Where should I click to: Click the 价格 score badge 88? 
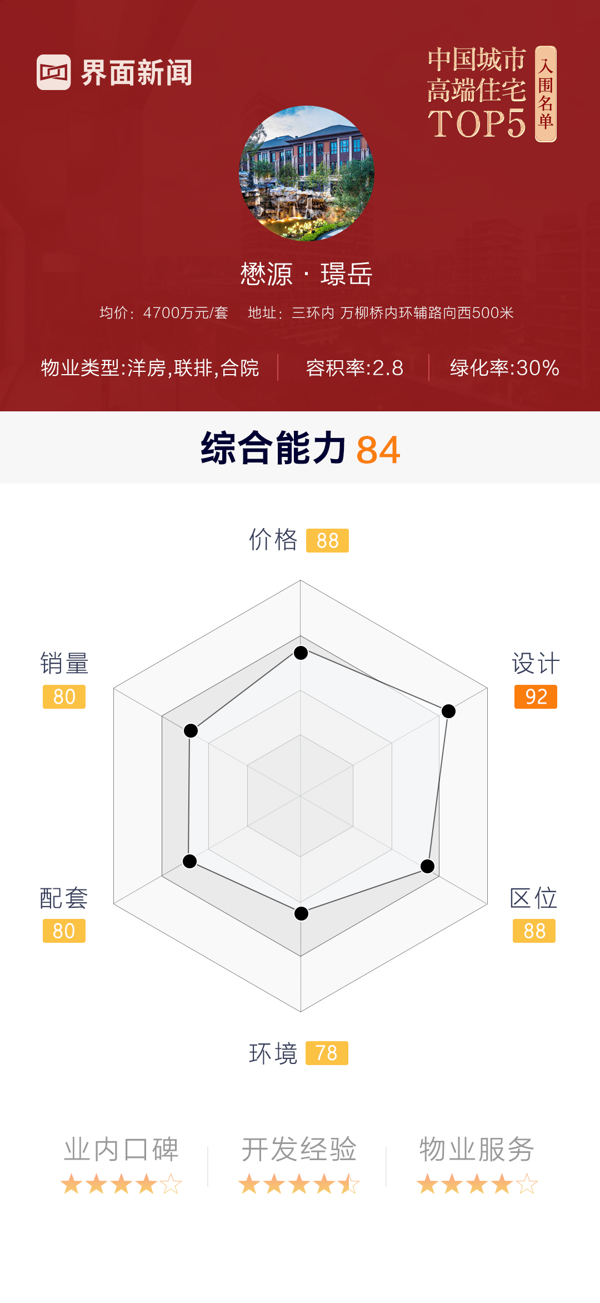click(x=327, y=540)
